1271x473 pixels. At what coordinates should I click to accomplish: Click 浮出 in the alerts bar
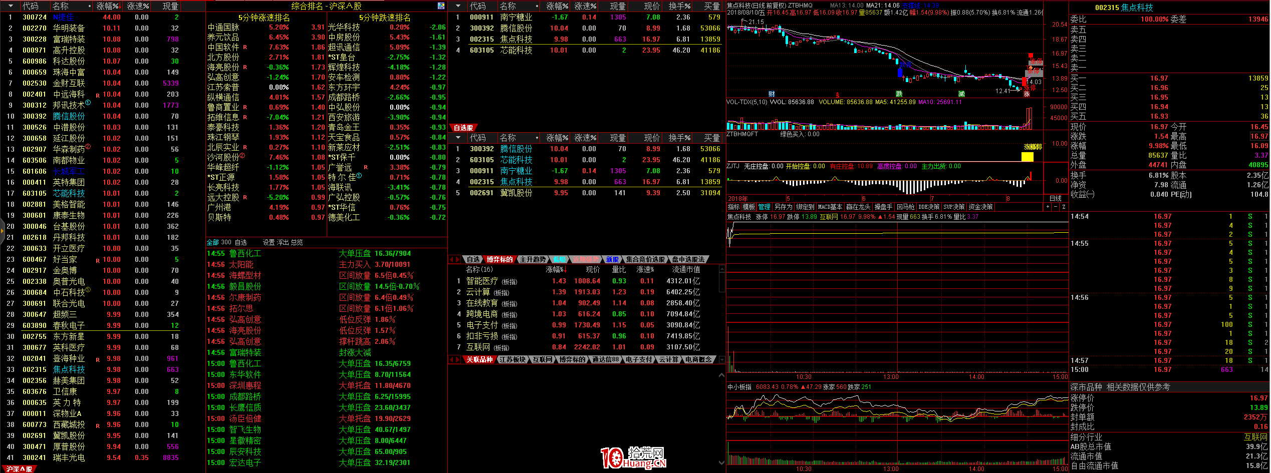tap(283, 242)
